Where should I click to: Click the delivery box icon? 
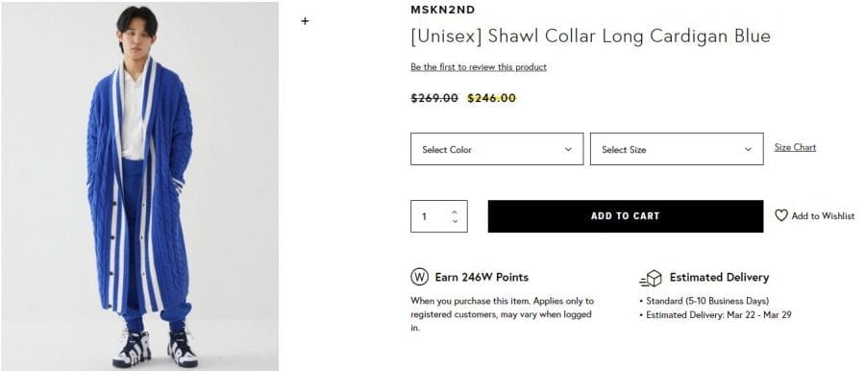651,279
